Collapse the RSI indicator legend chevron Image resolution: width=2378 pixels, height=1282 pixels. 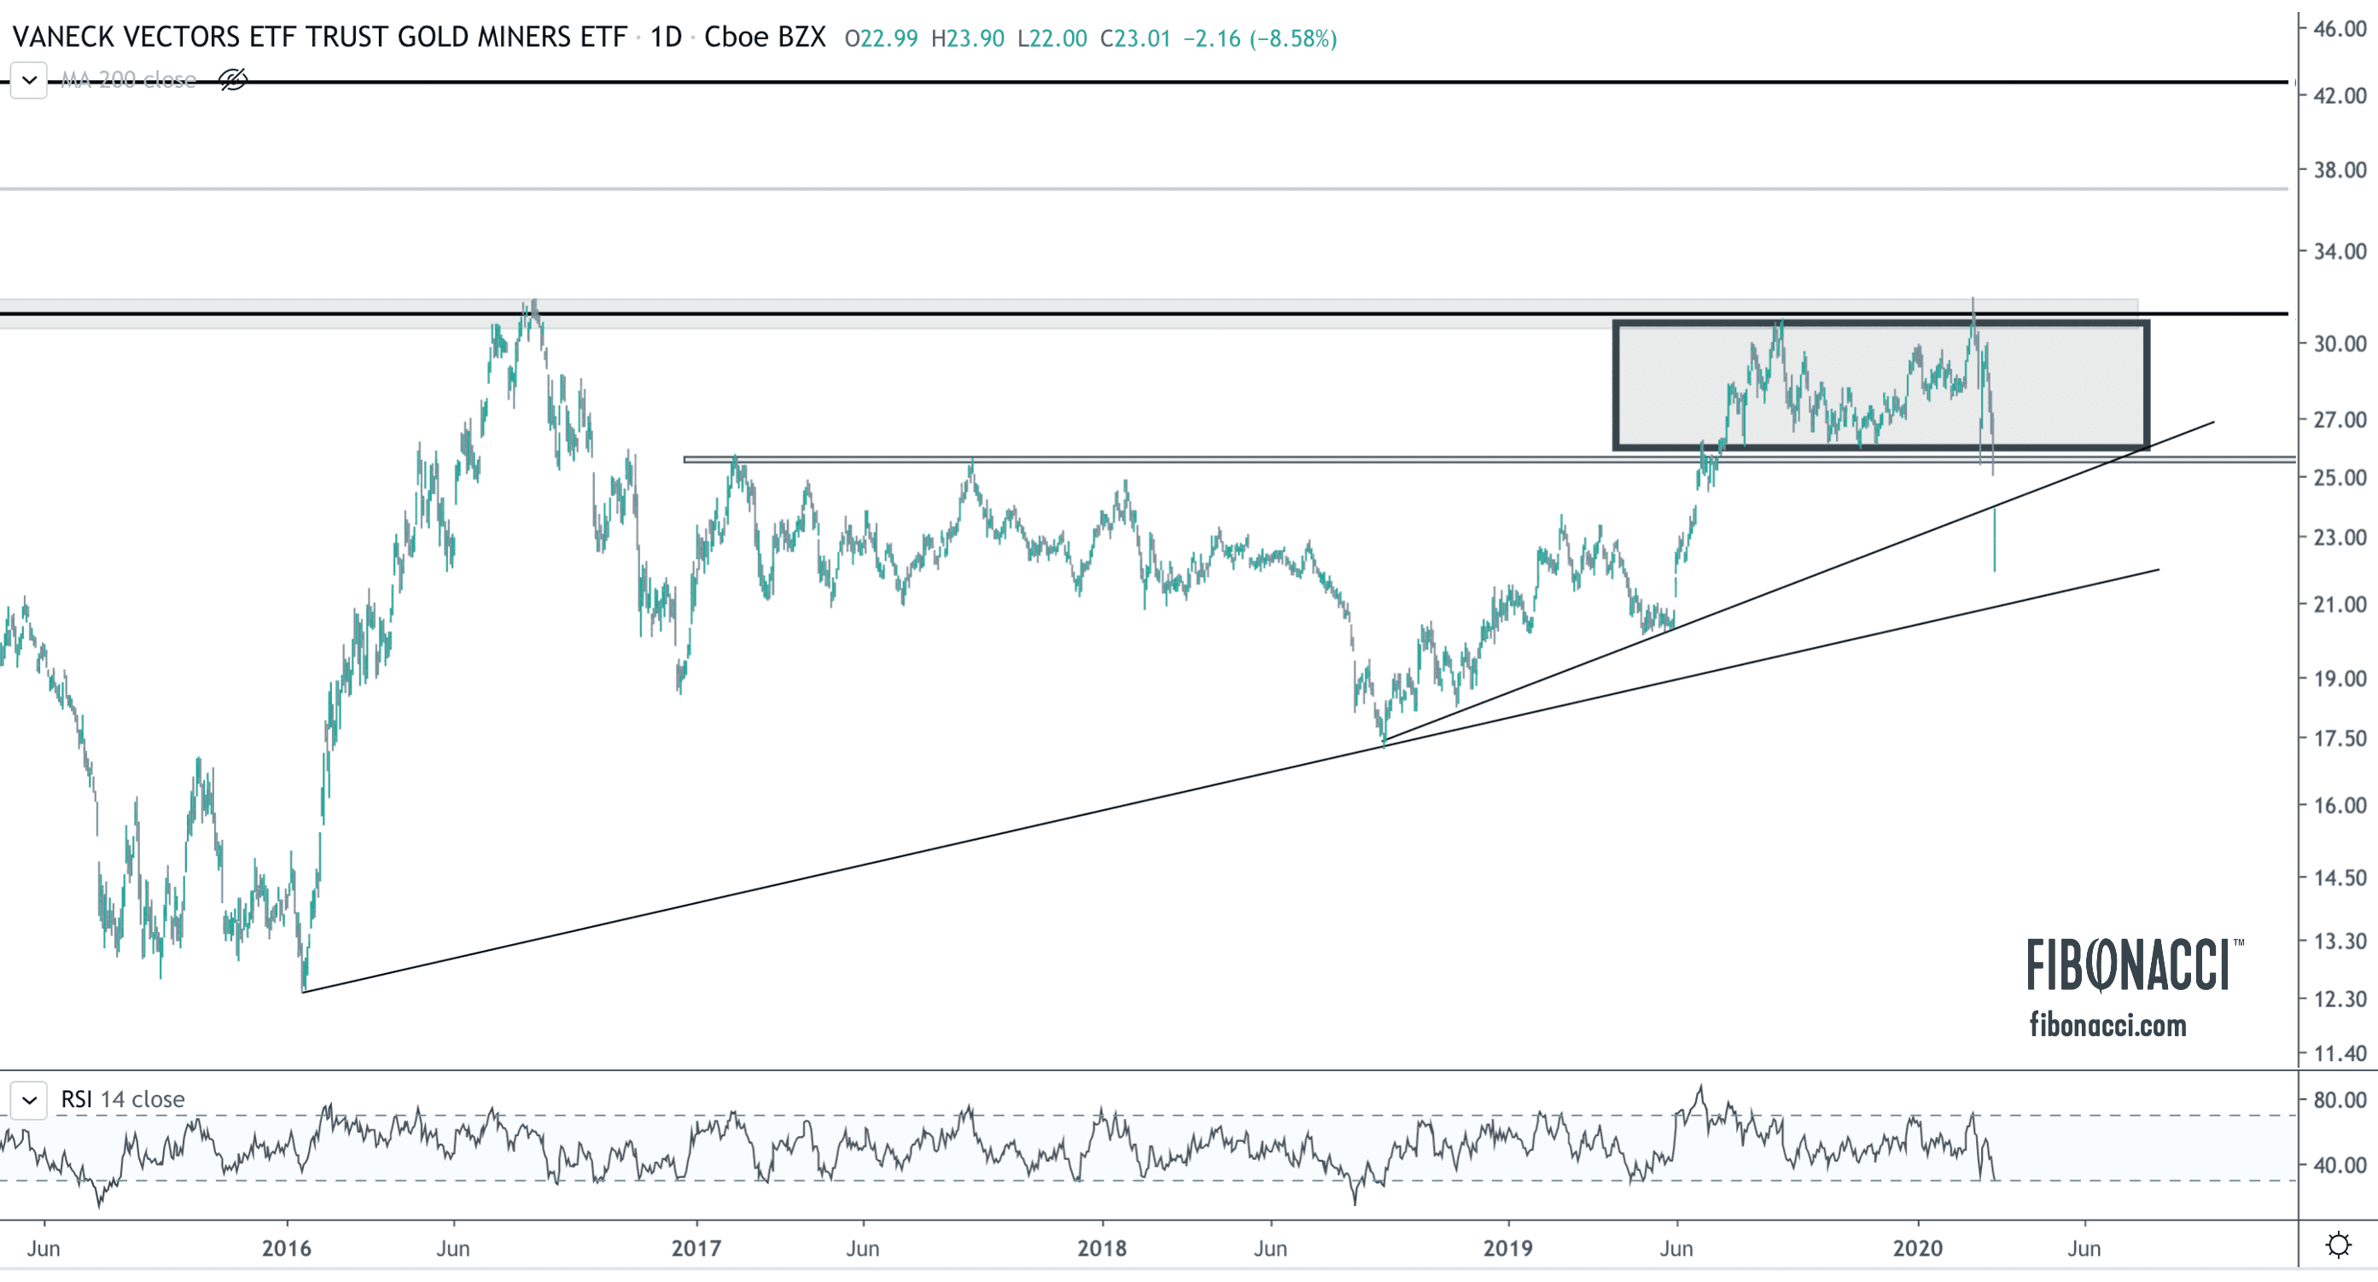(29, 1100)
